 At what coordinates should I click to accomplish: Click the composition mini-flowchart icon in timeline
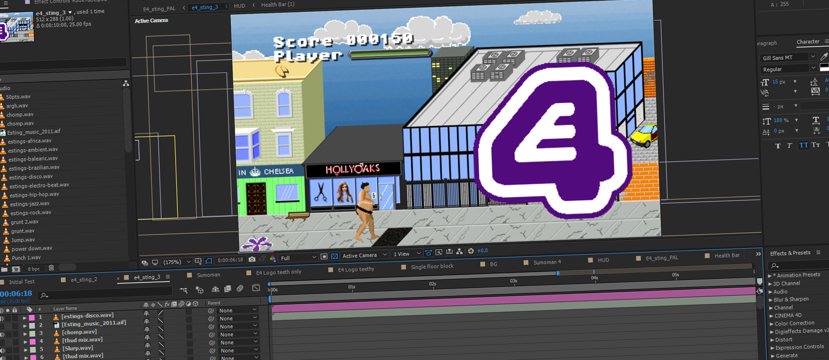click(x=184, y=289)
